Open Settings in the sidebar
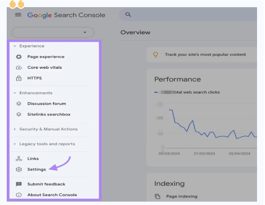This screenshot has width=265, height=205. coord(36,169)
